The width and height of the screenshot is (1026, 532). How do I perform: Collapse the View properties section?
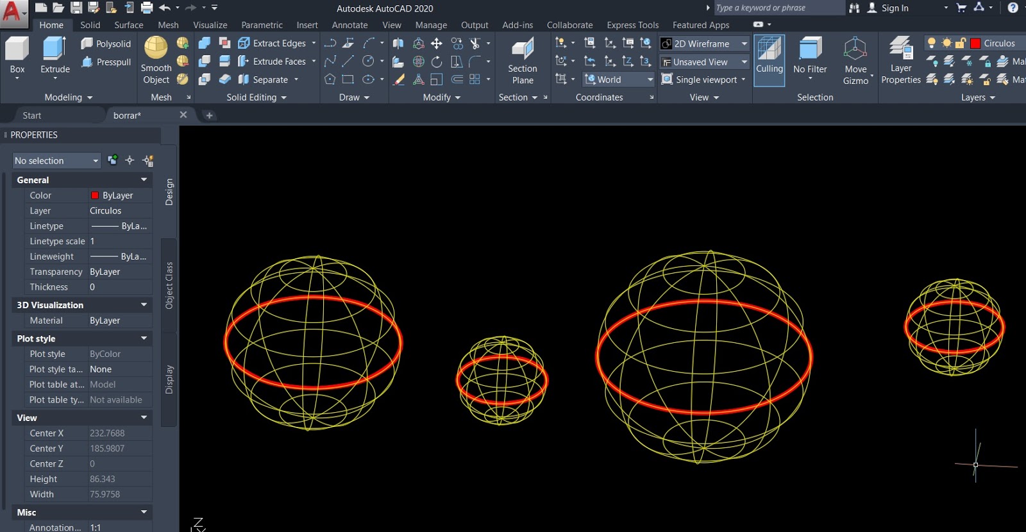pos(144,418)
